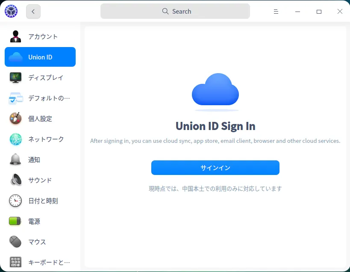
Task: Open the キーボードと… keyboard icon
Action: 16,262
